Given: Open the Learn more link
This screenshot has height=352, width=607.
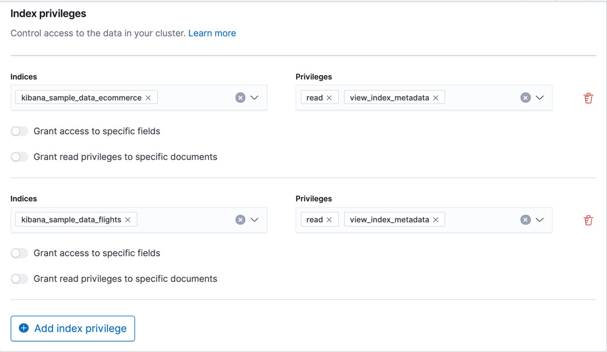Looking at the screenshot, I should [212, 33].
